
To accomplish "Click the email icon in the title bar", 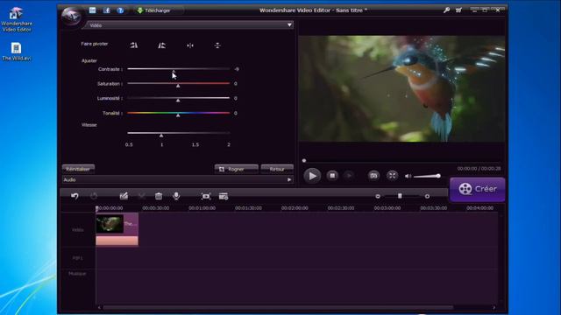I will coord(92,10).
